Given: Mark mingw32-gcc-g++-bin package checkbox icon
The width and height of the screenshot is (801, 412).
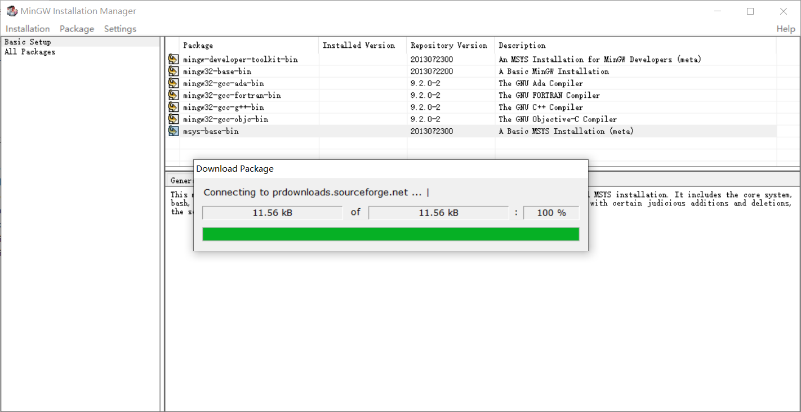Looking at the screenshot, I should point(173,107).
